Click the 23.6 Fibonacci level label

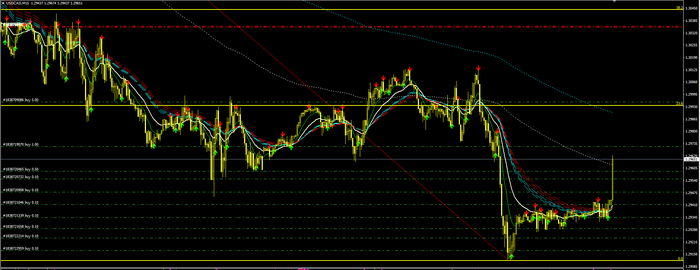pos(679,104)
